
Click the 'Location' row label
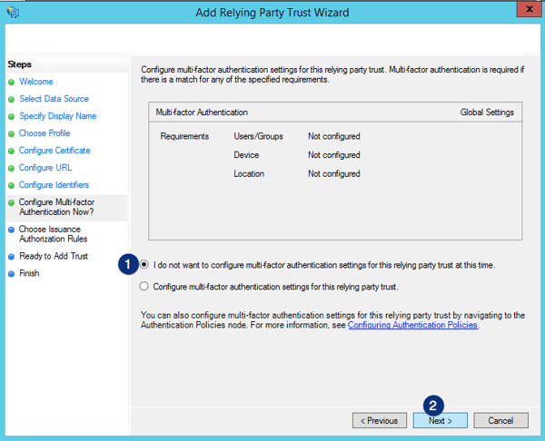click(249, 173)
